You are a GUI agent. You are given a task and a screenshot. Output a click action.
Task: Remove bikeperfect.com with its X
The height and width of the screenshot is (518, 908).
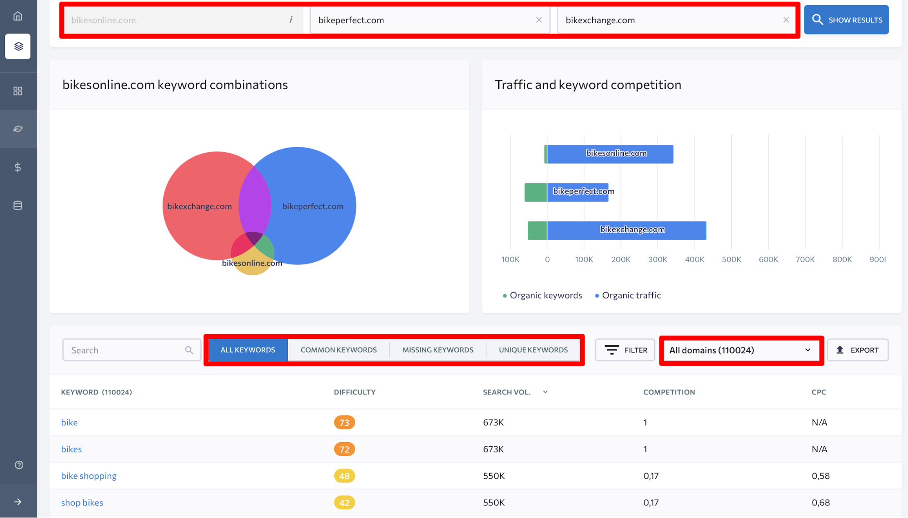point(539,20)
